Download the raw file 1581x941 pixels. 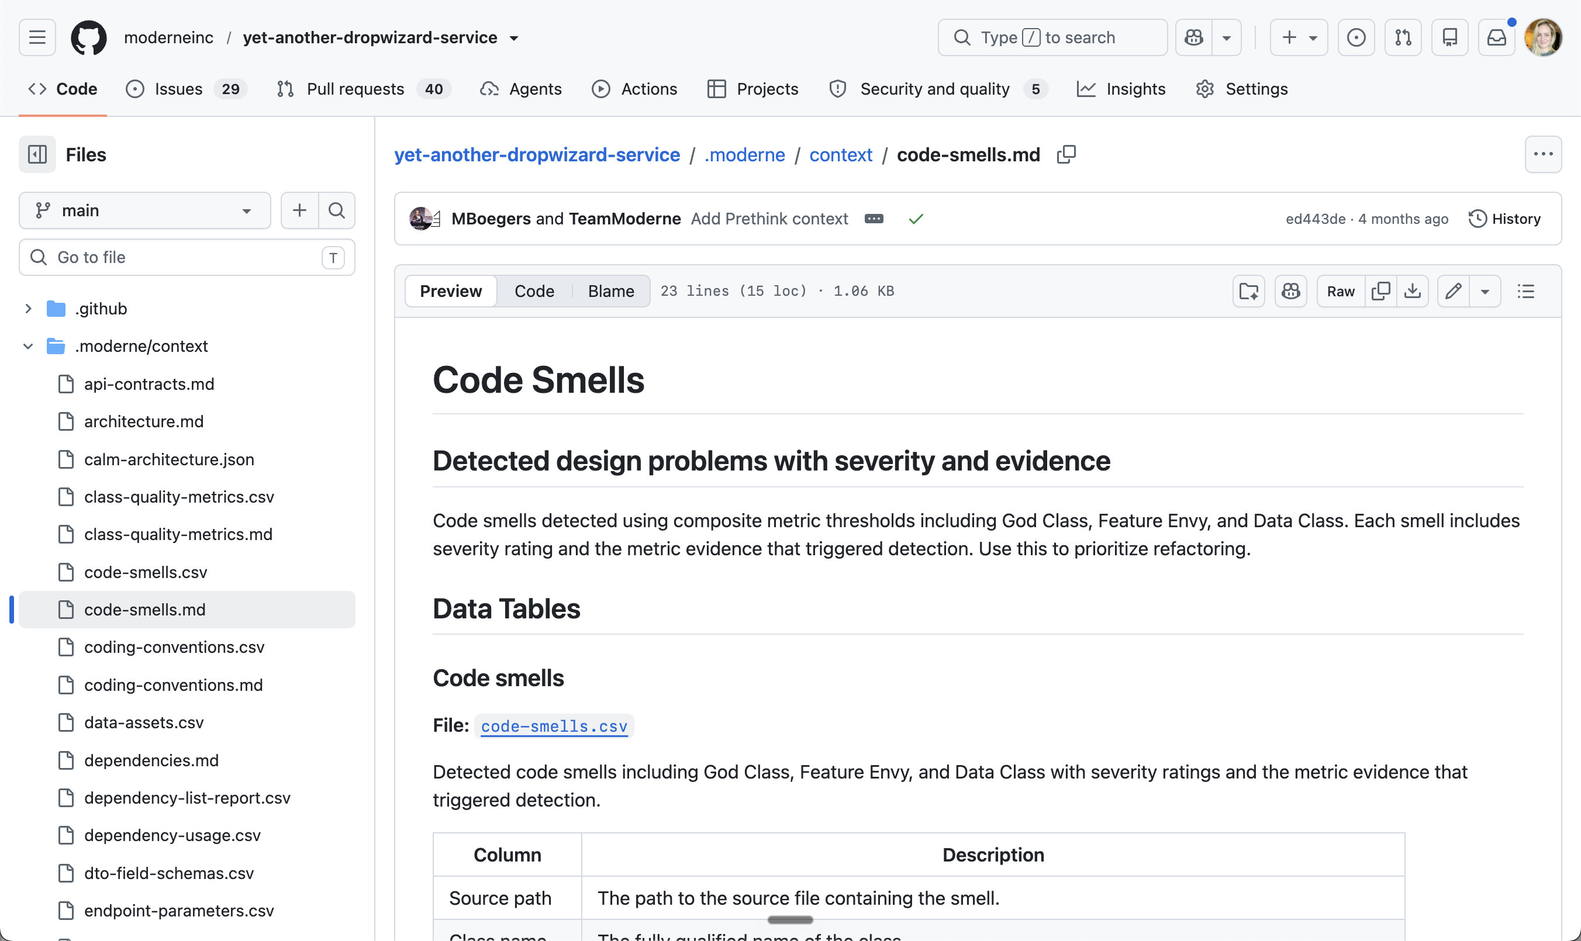pos(1412,291)
